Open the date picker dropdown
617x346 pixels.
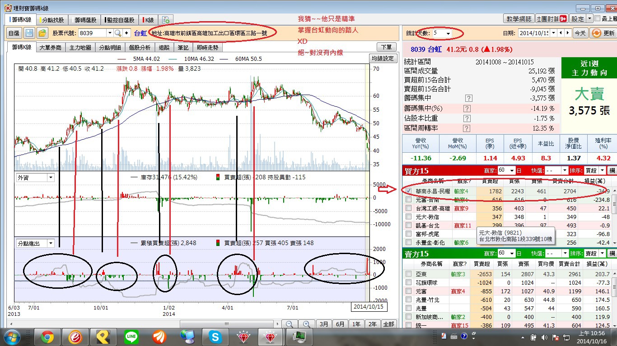point(554,33)
